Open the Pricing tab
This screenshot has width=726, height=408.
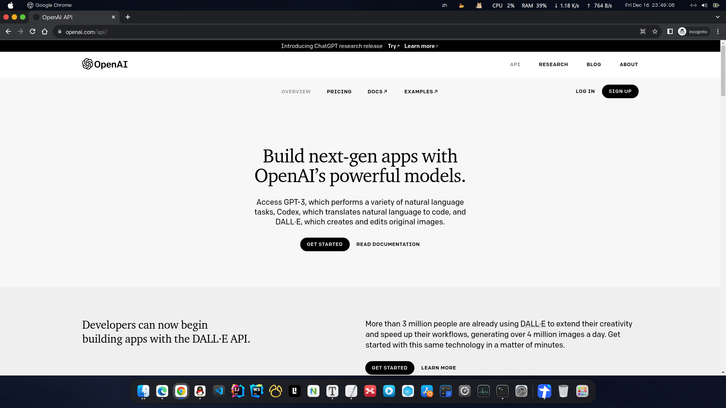click(339, 91)
